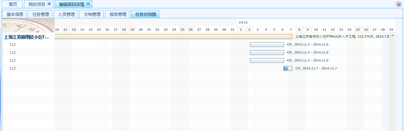This screenshot has width=404, height=131.
Task: Click the clock image above the task list
Action: point(28,25)
